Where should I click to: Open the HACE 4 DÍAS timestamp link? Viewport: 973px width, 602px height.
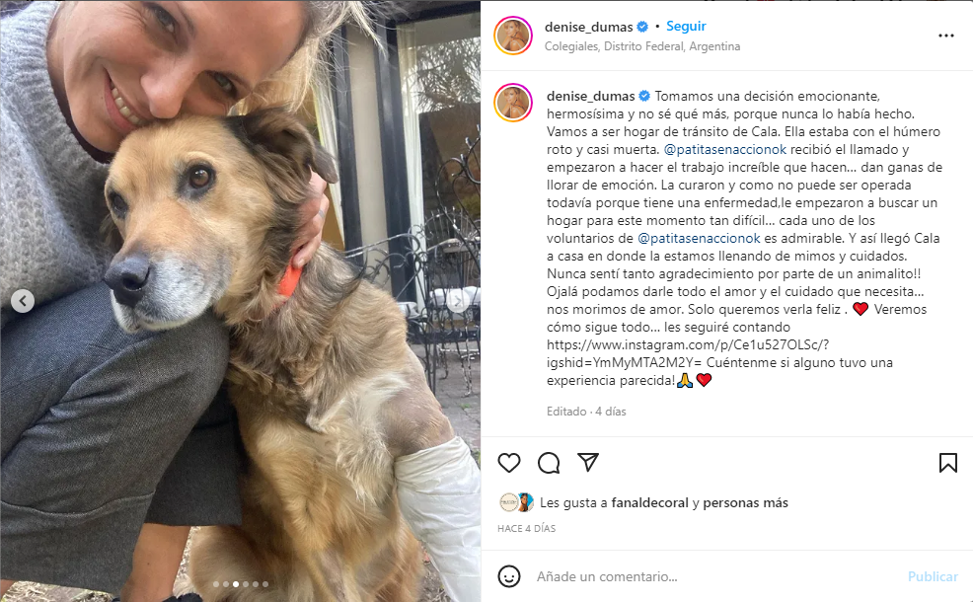526,529
